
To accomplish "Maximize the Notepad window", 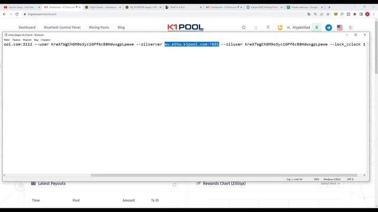I will (x=356, y=35).
